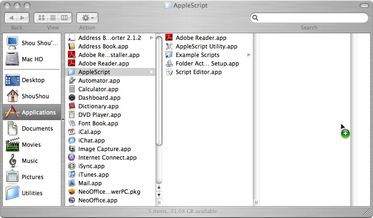Click the scroll down arrow in Applications column
Image resolution: width=373 pixels, height=218 pixels.
(x=159, y=195)
